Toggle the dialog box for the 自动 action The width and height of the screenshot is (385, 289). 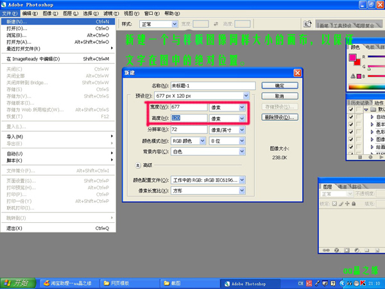[x=359, y=117]
